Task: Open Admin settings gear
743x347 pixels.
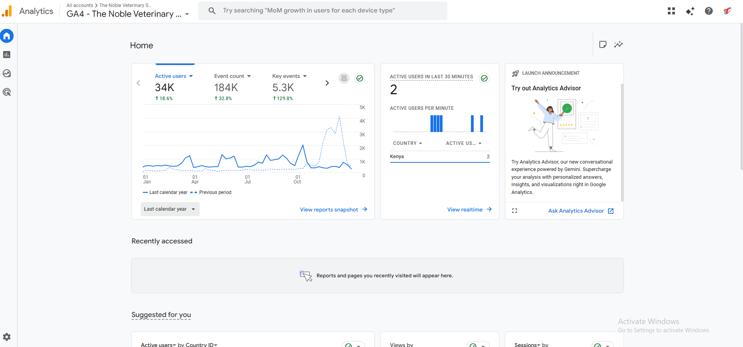Action: click(7, 337)
